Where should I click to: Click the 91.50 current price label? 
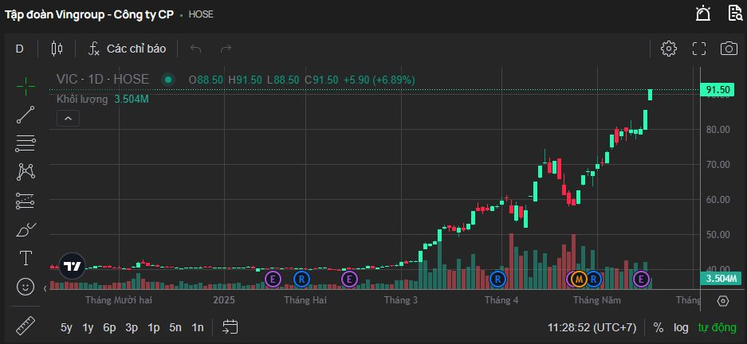point(718,90)
